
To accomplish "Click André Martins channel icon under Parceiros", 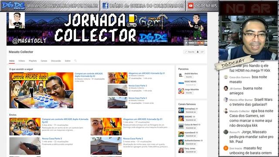I will tap(181, 75).
